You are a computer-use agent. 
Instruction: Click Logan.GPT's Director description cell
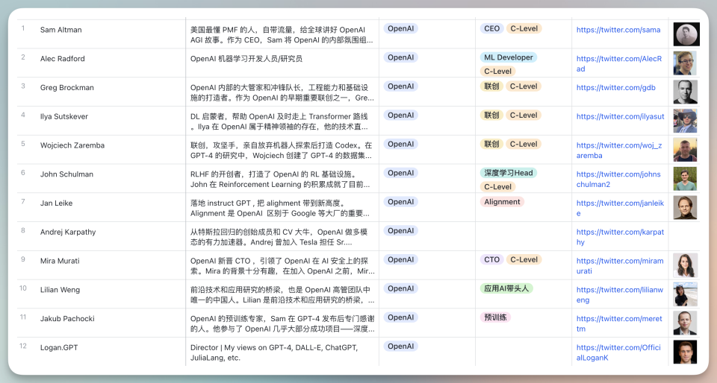click(282, 352)
